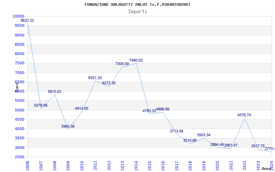Select data label 3503.34
Viewport: 275px width, 172px height.
pyautogui.click(x=203, y=135)
